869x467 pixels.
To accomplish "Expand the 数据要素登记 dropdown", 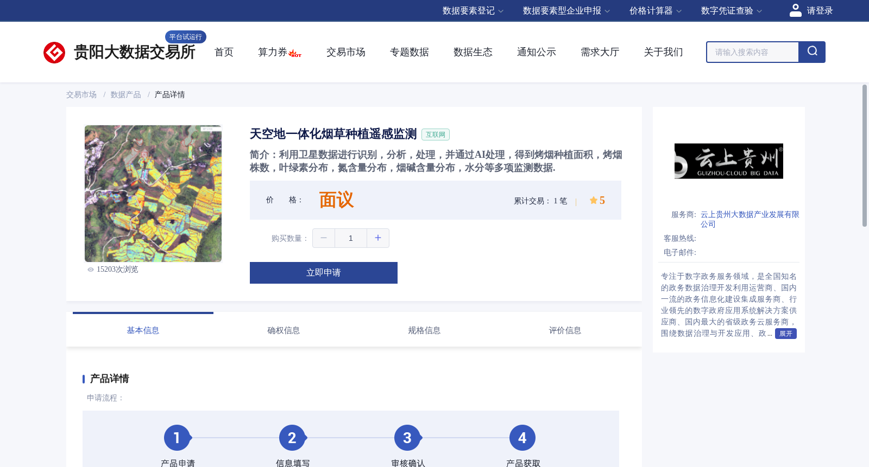I will click(x=473, y=11).
